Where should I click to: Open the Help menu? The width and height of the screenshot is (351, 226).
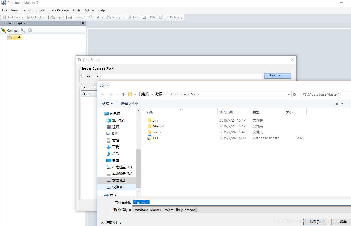click(x=102, y=10)
